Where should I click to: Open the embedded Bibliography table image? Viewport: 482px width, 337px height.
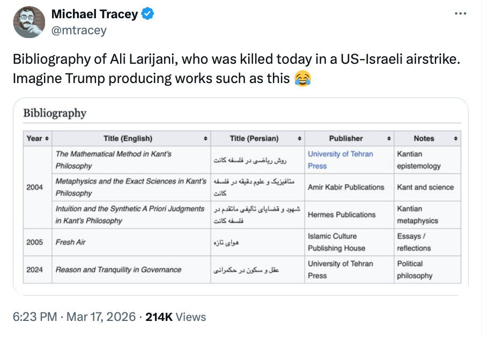tap(241, 196)
